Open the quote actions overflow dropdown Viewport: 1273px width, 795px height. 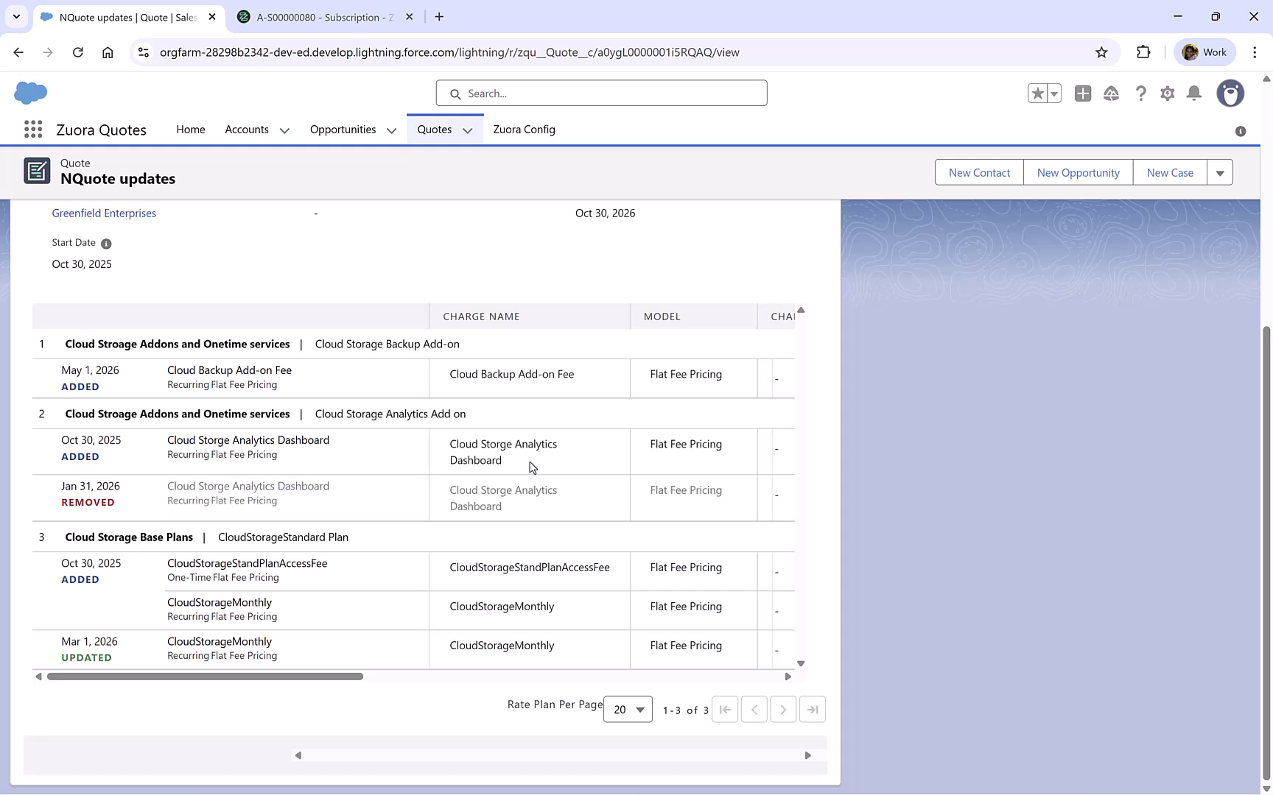click(1221, 172)
